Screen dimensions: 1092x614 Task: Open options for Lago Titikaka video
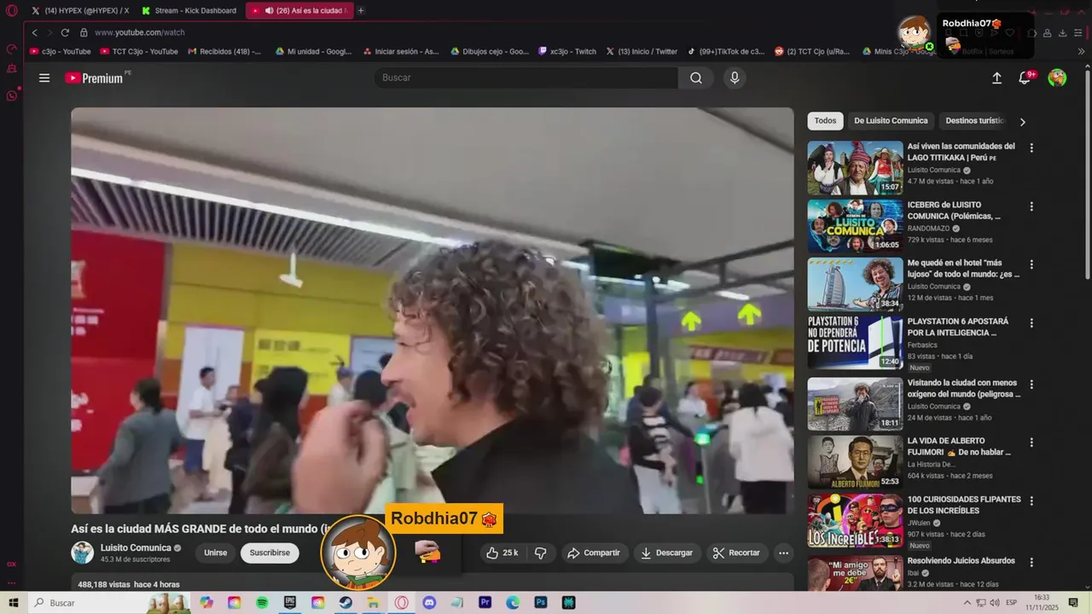[x=1031, y=148]
